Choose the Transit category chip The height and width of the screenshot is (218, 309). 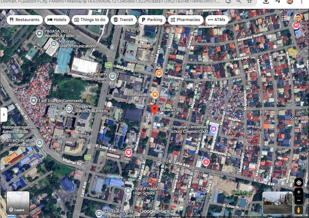(123, 20)
